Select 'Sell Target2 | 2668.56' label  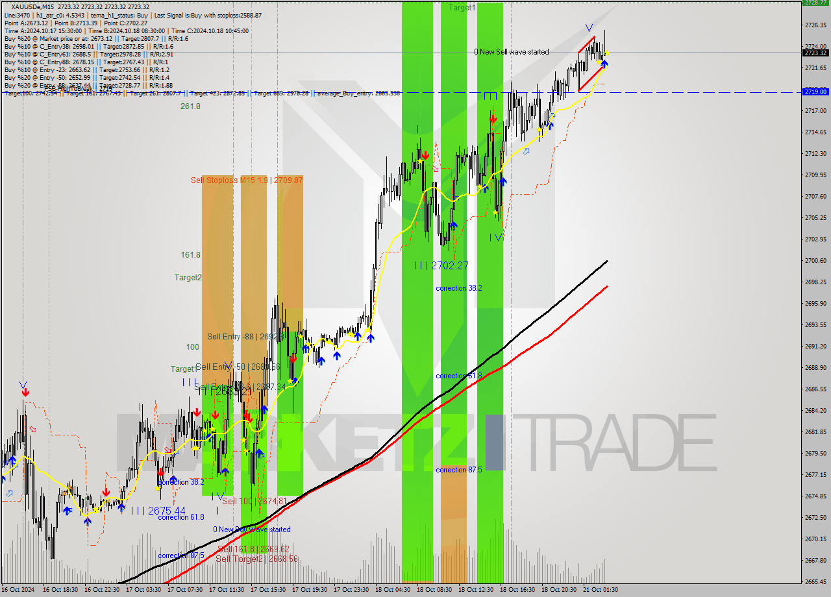coord(256,559)
